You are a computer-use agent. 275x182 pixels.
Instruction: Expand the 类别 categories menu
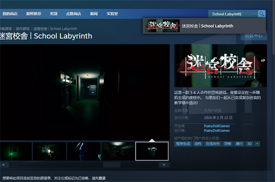(54, 14)
